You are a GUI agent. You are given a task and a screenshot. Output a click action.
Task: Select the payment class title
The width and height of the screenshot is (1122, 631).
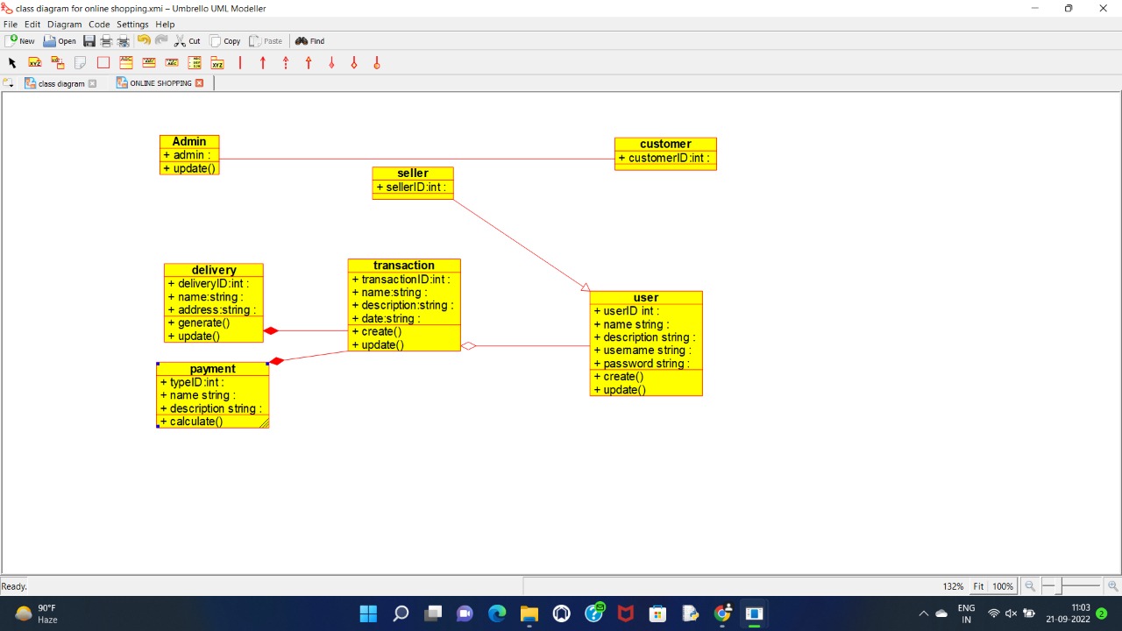click(213, 369)
